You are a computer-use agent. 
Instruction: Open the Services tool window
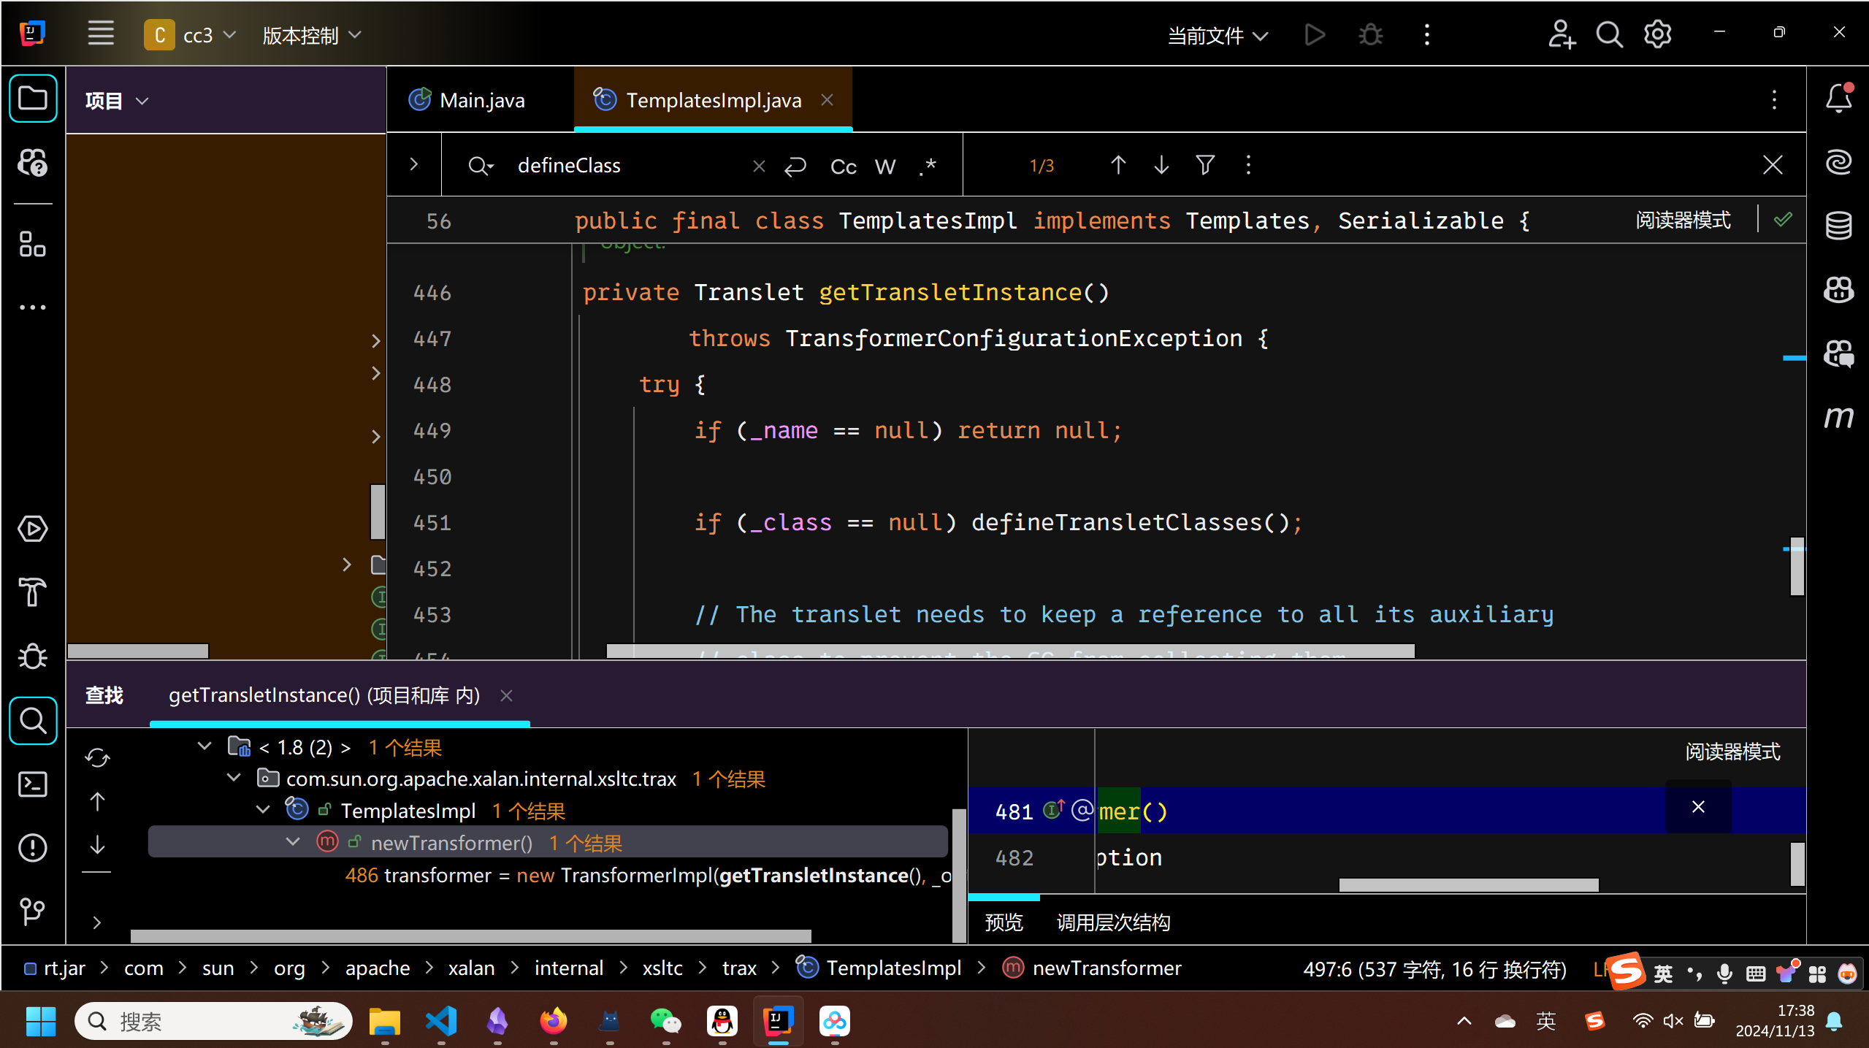click(x=33, y=528)
